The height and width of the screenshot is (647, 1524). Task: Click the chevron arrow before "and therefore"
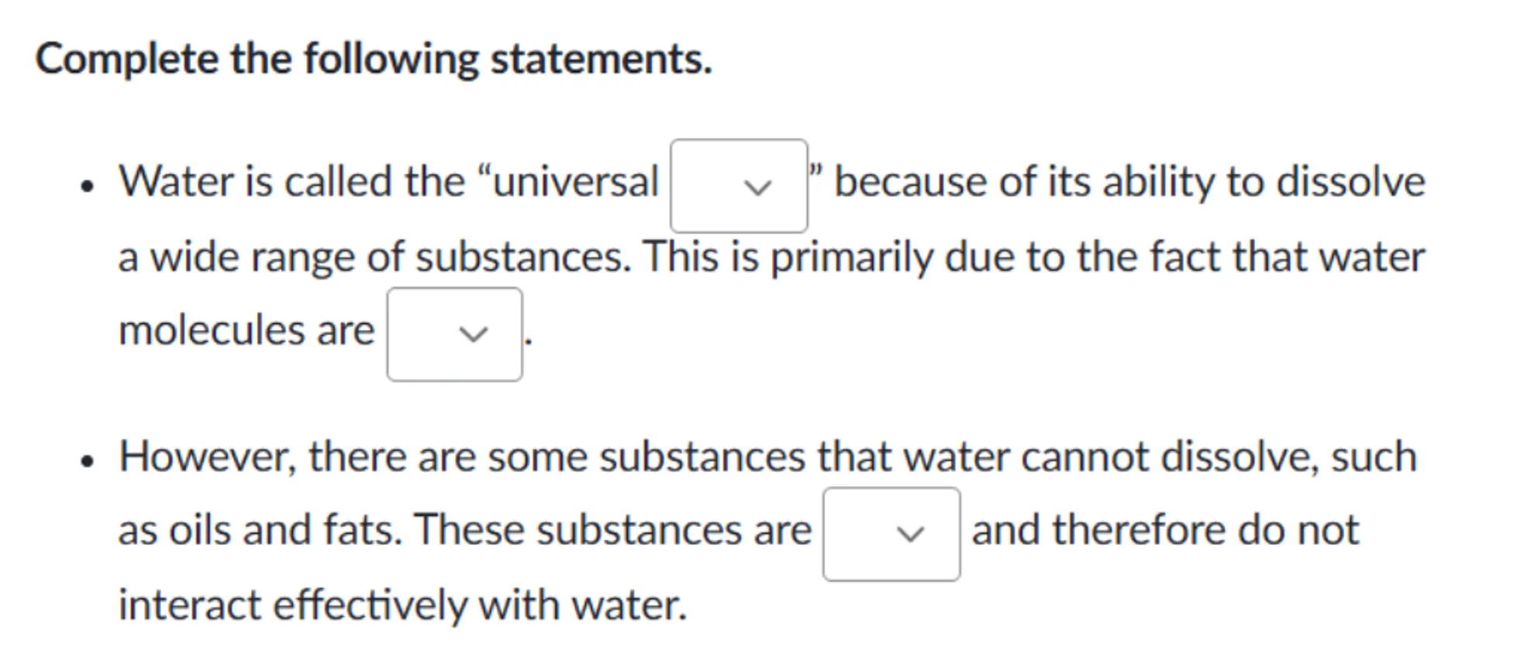[x=909, y=534]
